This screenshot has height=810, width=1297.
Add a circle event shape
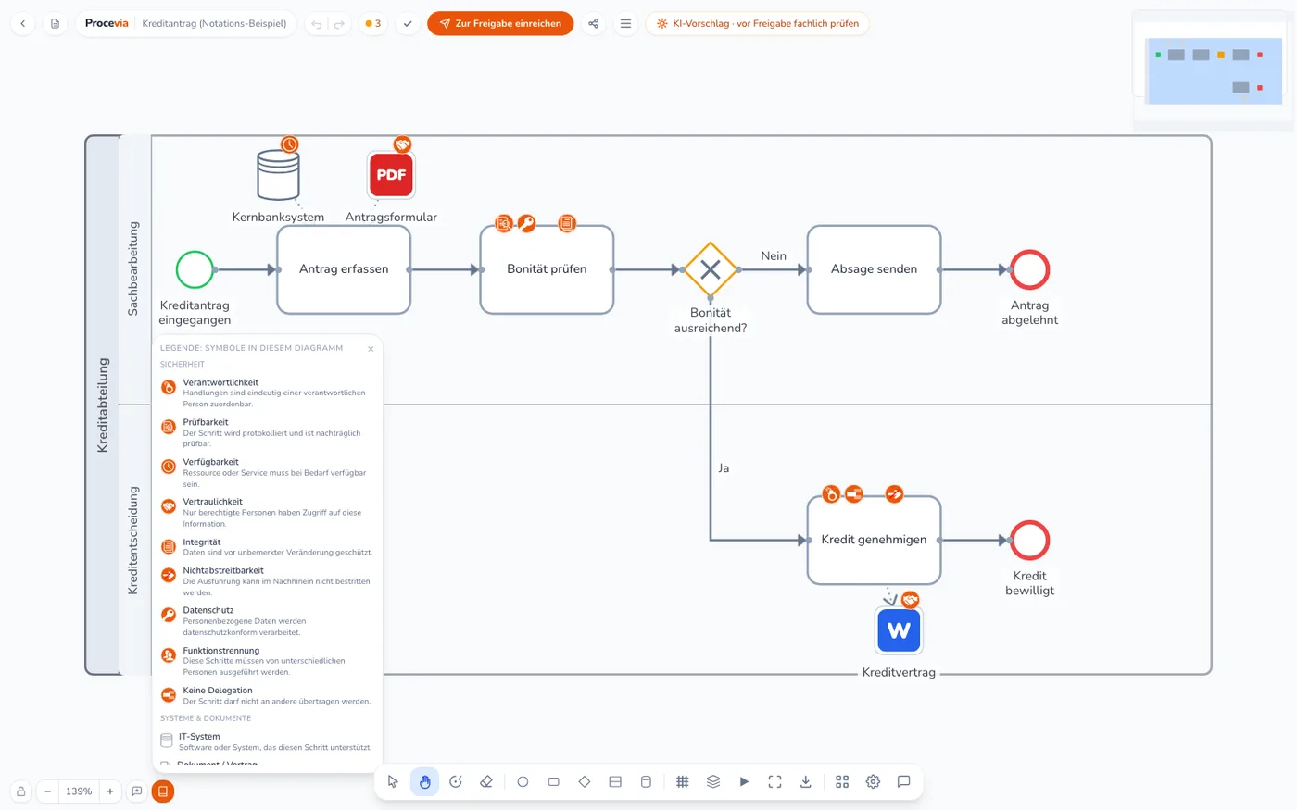click(x=523, y=782)
